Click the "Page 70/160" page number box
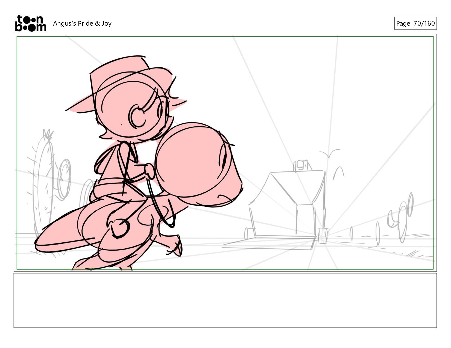Screen dimensions: 451x348 coord(415,23)
